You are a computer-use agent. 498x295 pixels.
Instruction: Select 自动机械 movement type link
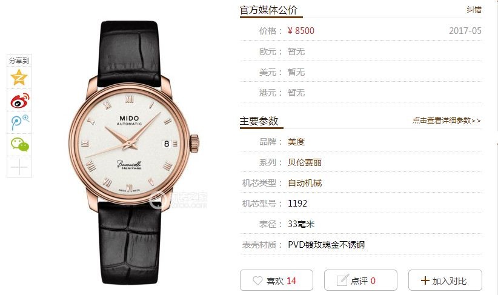pos(305,183)
